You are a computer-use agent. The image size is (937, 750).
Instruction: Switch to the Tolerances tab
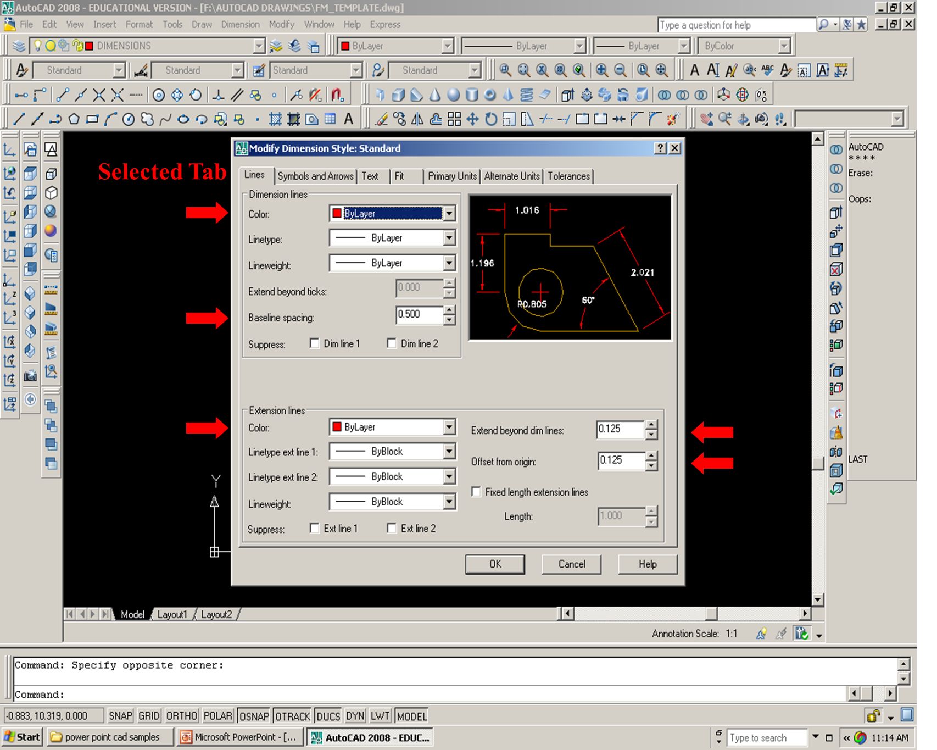pos(568,176)
